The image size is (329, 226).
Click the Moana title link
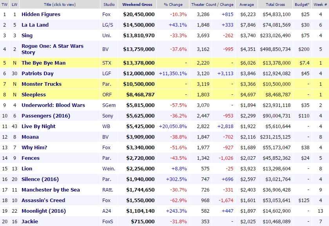pos(30,137)
